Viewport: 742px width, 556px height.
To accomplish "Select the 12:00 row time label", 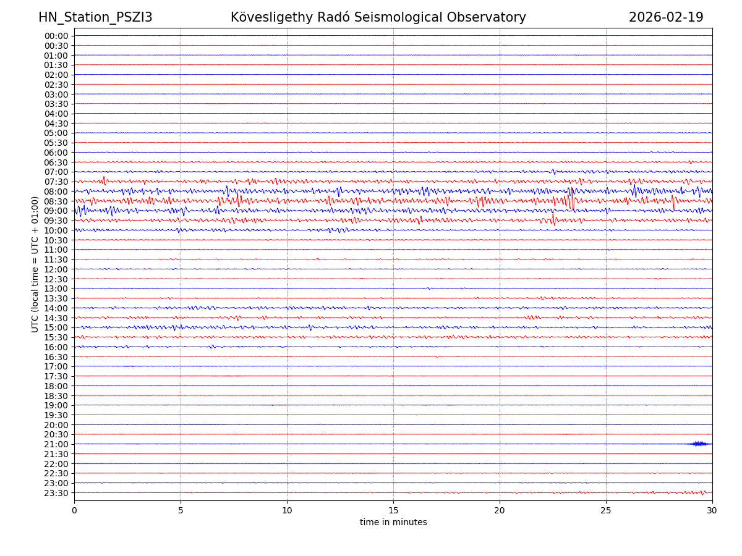I will [56, 269].
